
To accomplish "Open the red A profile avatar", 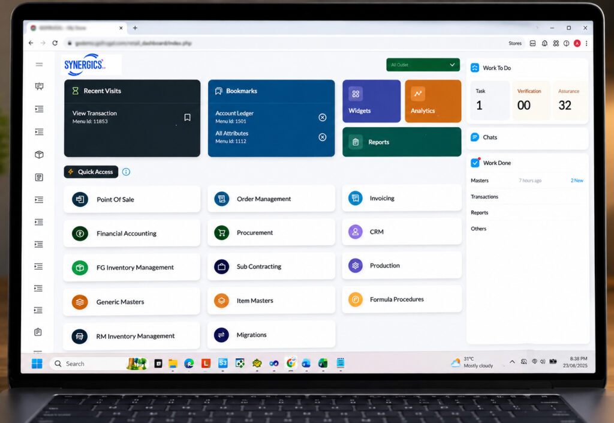I will coord(577,43).
